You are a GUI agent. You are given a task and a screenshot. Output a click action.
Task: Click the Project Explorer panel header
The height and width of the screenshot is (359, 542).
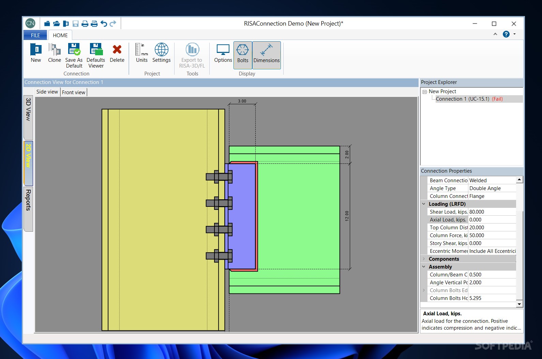[471, 82]
